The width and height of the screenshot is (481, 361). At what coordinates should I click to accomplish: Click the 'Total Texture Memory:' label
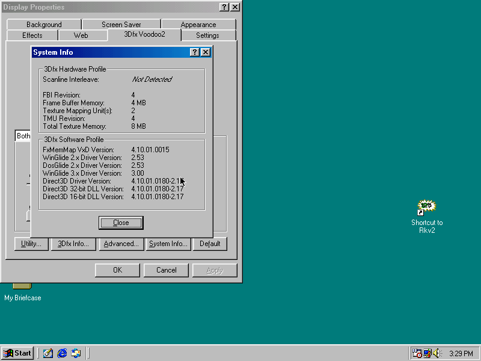[x=75, y=126]
